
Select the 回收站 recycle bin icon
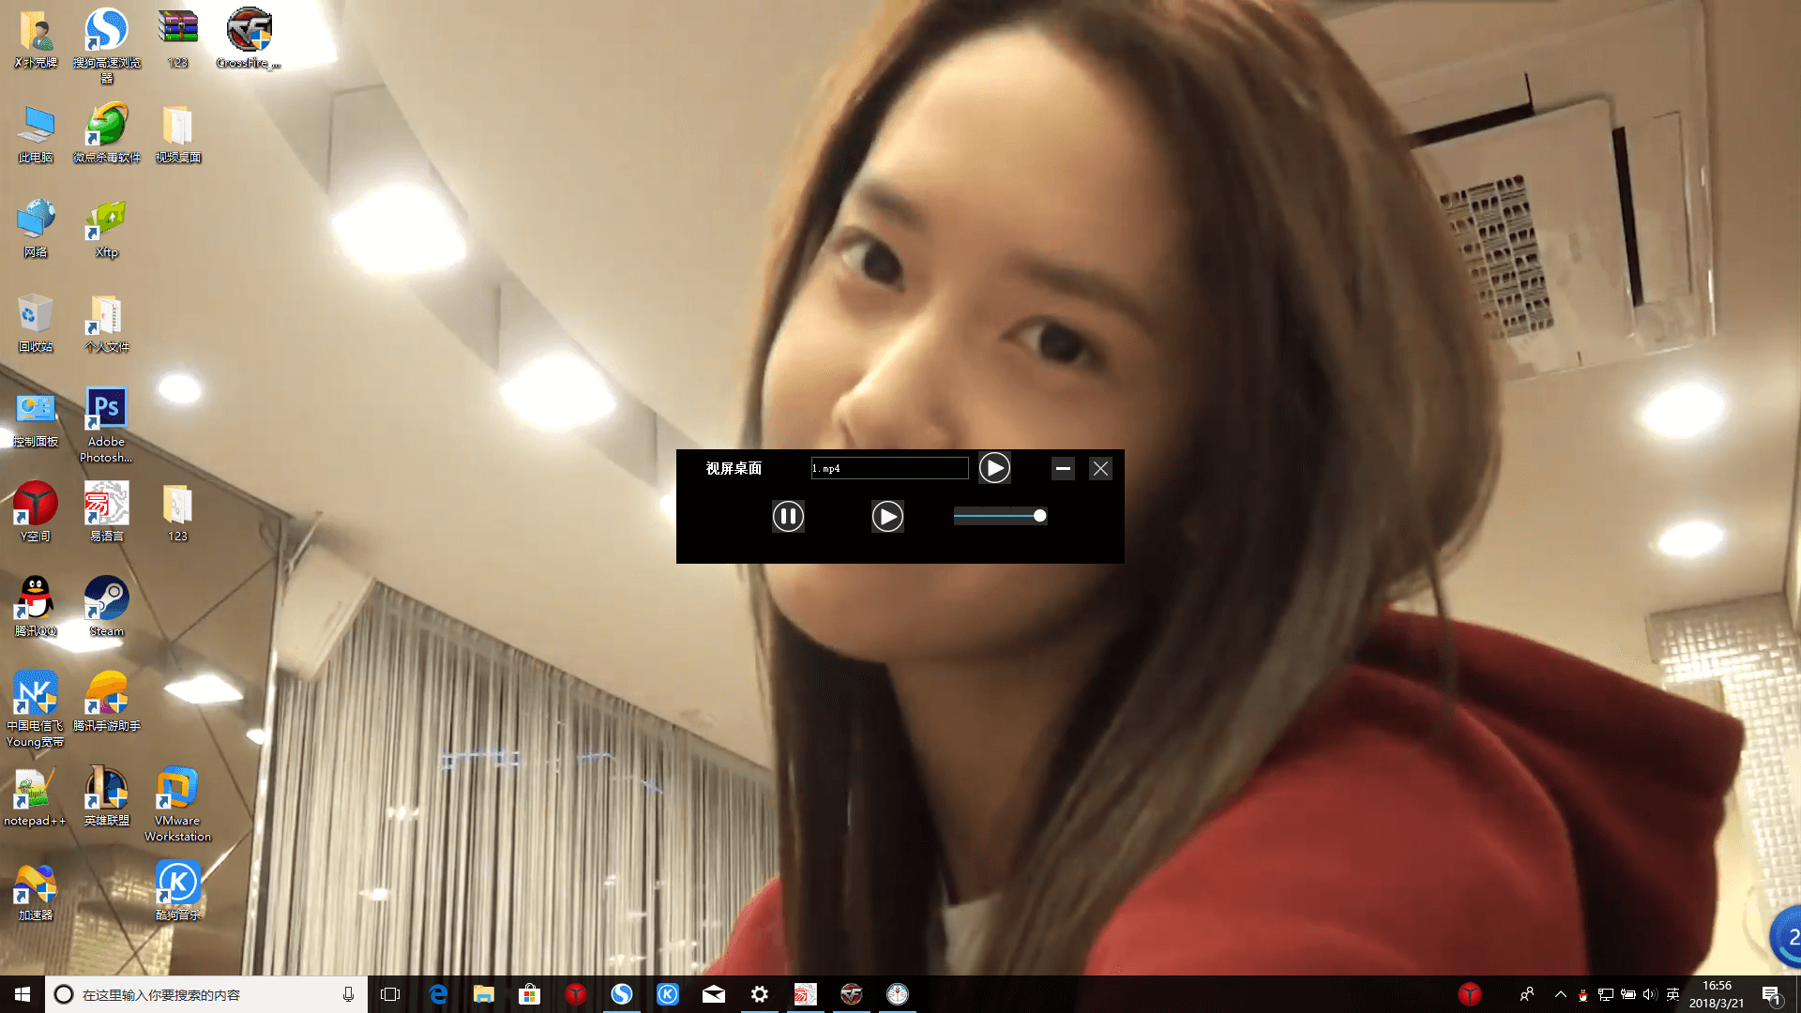click(36, 324)
